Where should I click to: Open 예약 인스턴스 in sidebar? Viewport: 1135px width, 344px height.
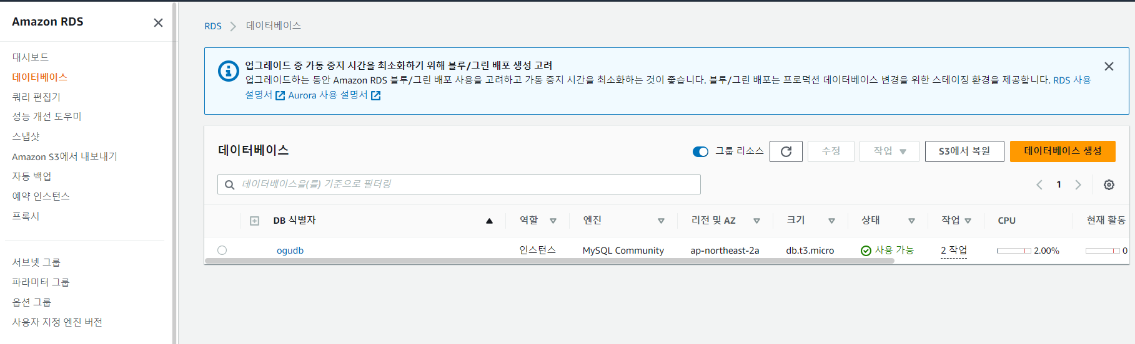[x=41, y=196]
